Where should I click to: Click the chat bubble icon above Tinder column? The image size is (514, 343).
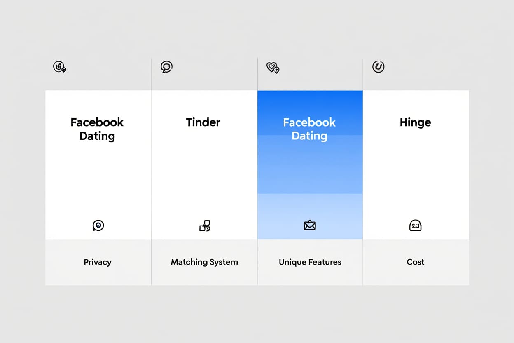(166, 67)
